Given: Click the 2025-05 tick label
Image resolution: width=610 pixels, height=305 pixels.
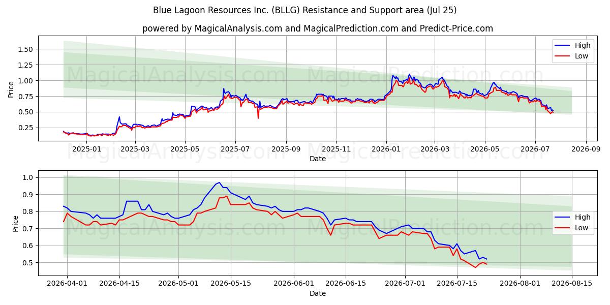Looking at the screenshot, I should [185, 149].
